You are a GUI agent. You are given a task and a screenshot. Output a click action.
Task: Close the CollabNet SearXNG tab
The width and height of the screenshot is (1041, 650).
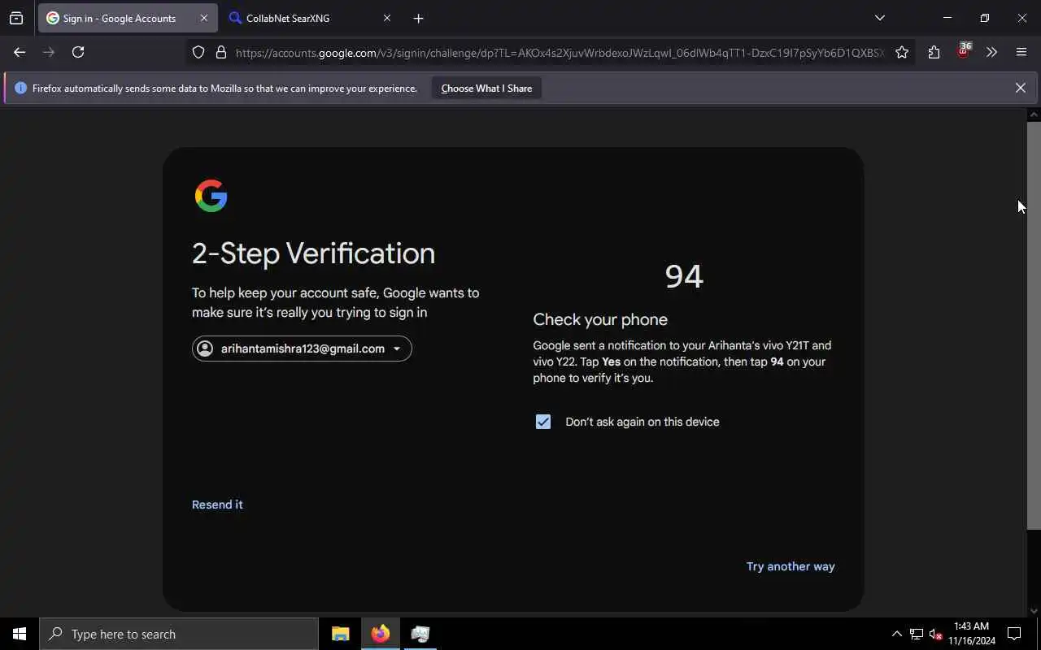(387, 18)
